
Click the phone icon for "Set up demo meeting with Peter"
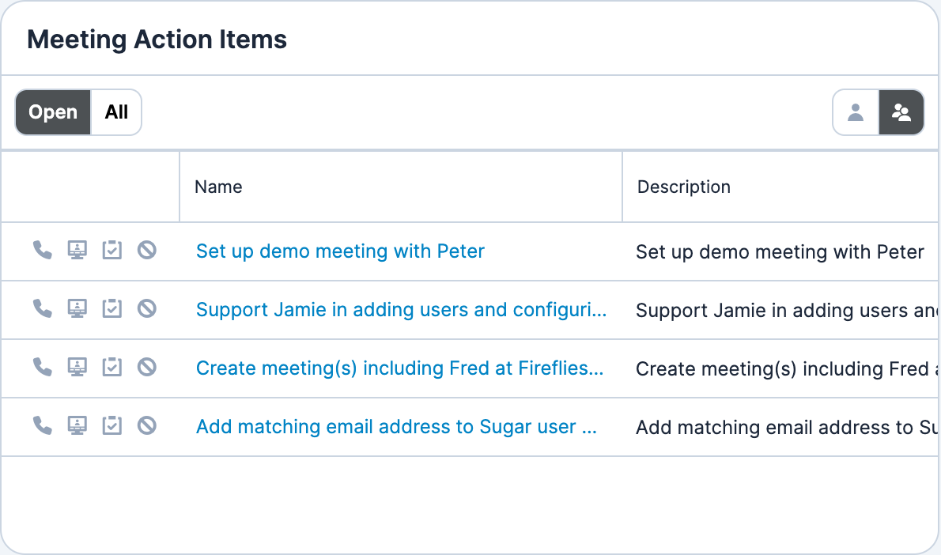(42, 250)
